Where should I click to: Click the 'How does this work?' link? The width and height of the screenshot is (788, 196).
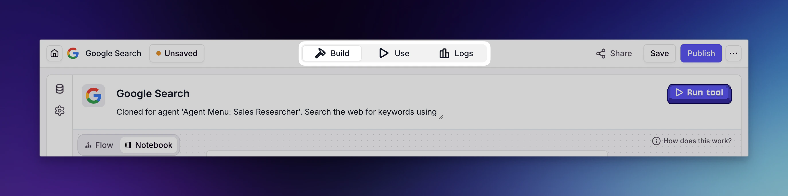pyautogui.click(x=697, y=141)
